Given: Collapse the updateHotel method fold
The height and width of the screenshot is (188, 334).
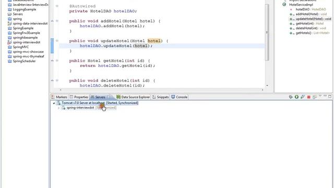Looking at the screenshot, I should [x=57, y=41].
